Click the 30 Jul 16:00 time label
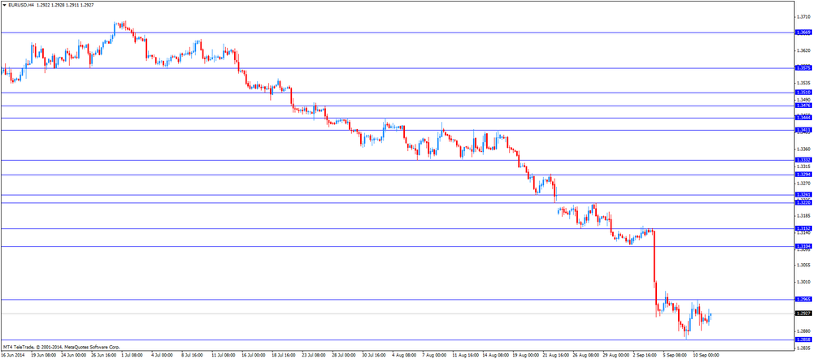This screenshot has height=359, width=813. (374, 356)
